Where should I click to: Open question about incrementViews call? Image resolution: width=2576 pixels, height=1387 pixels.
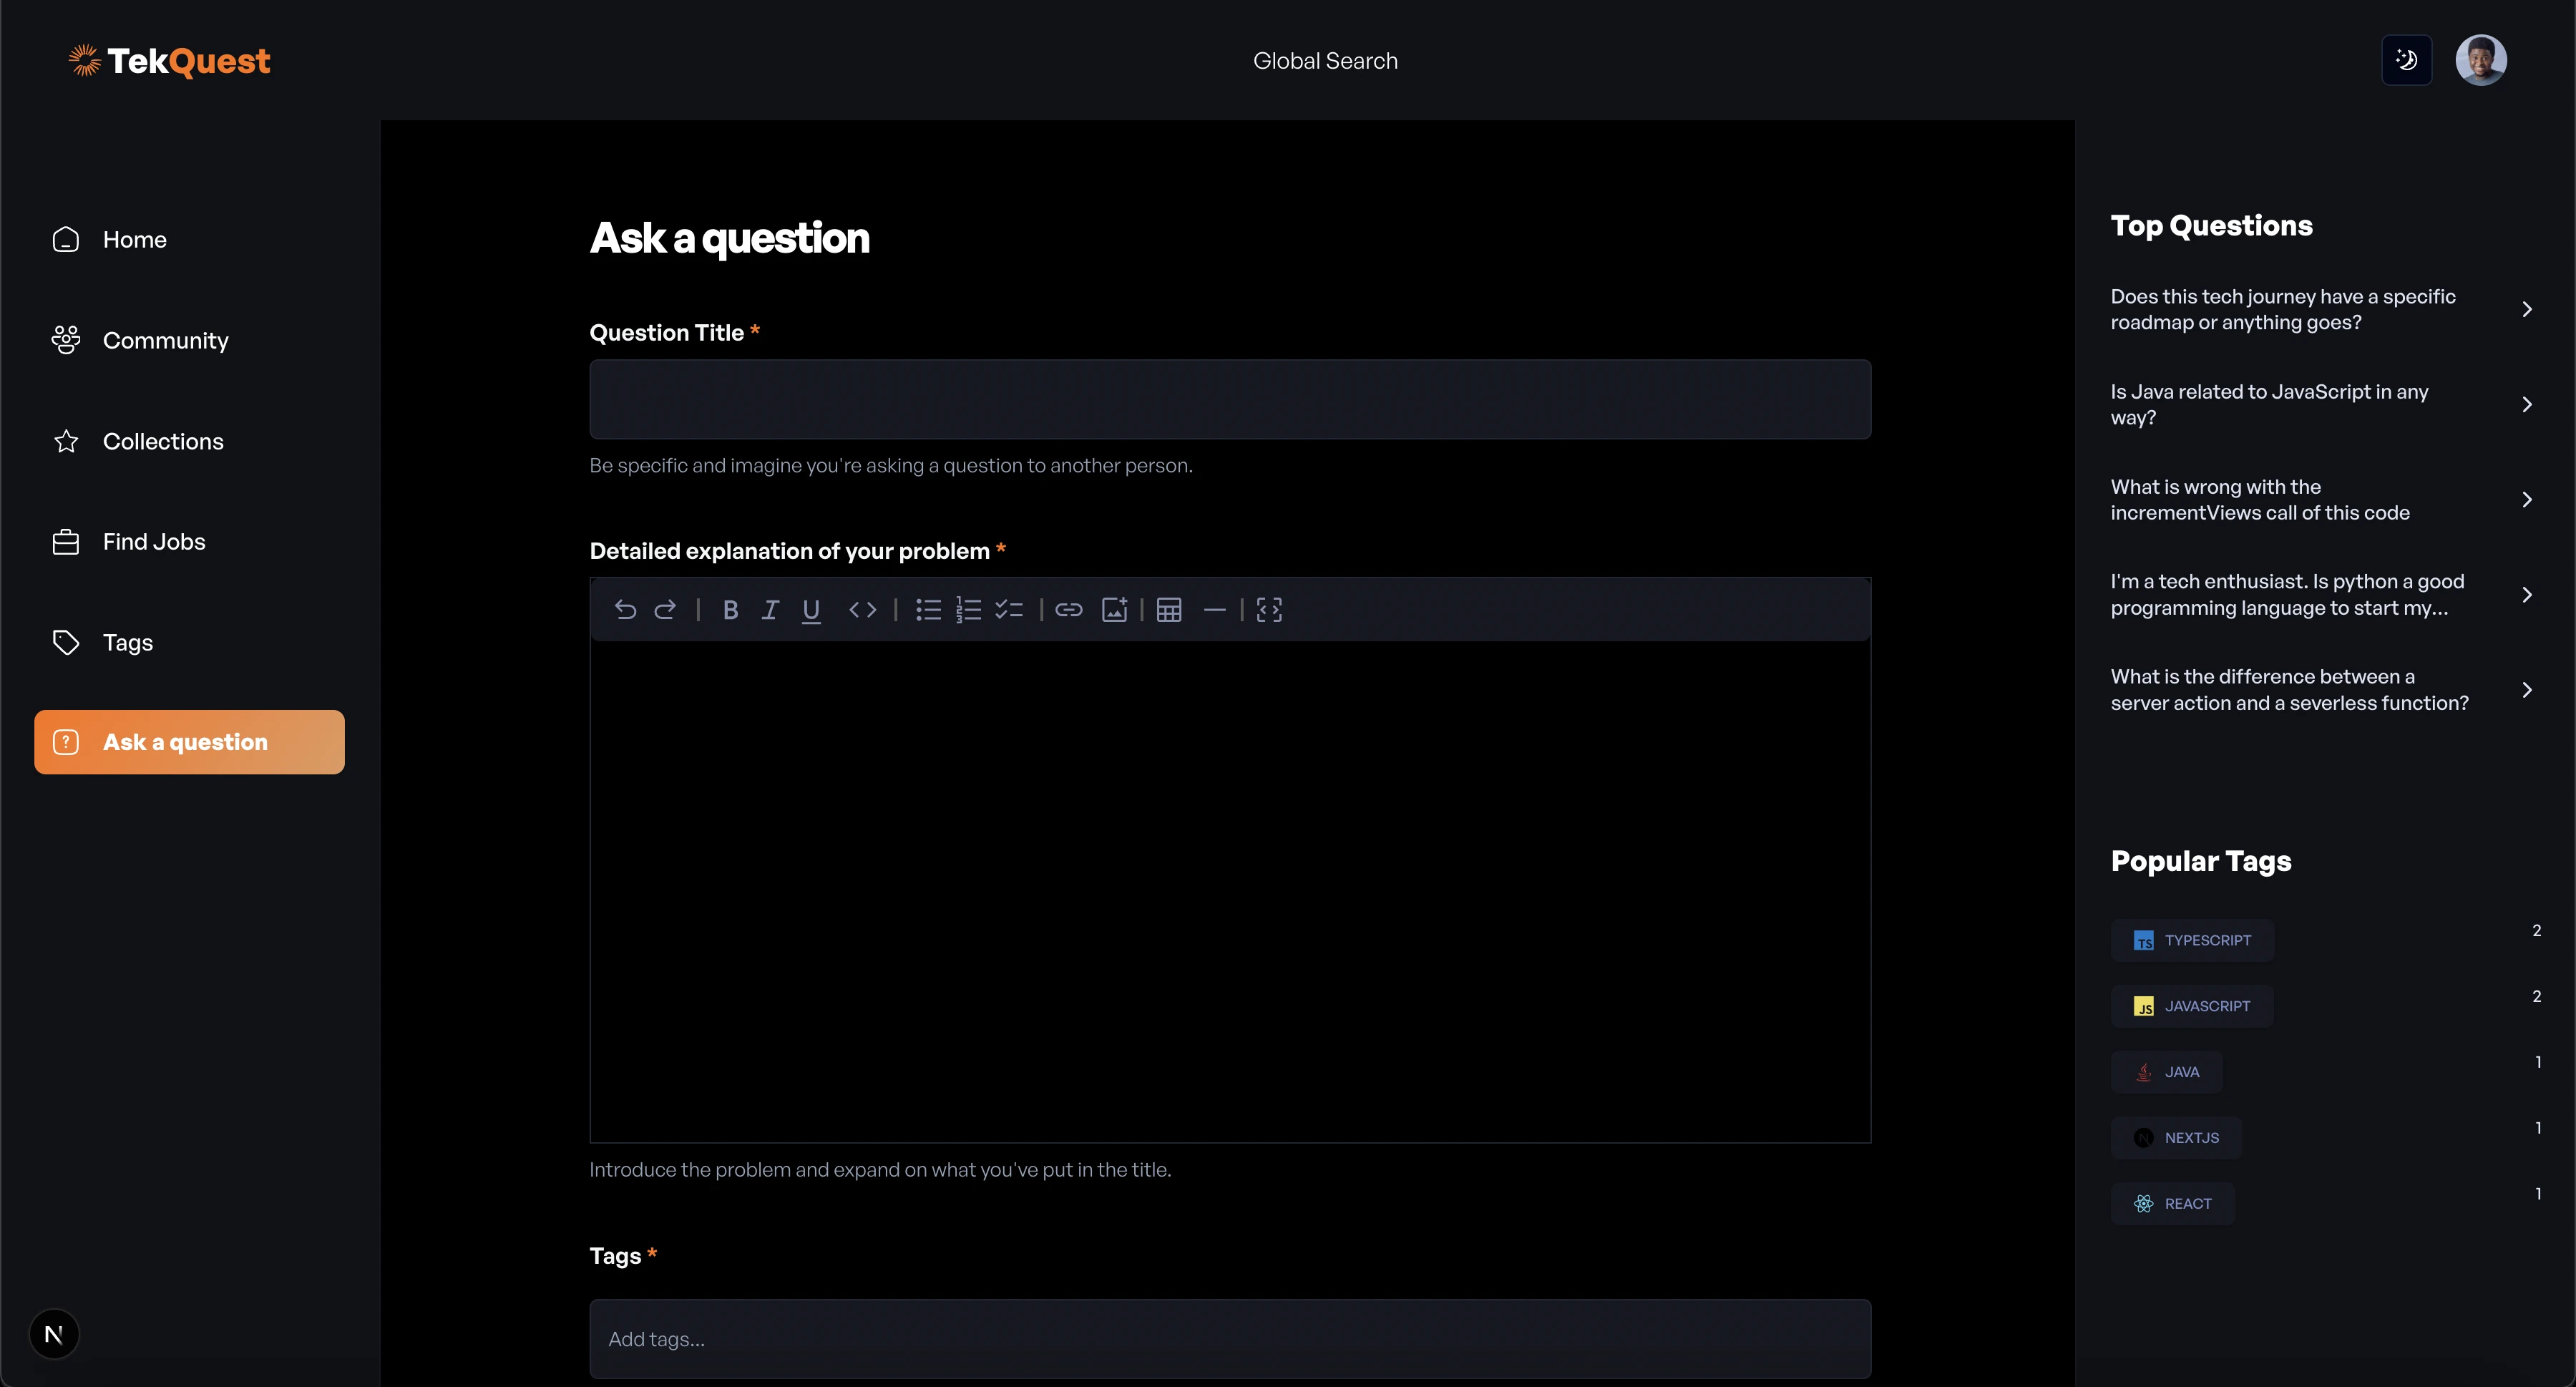(x=2260, y=500)
